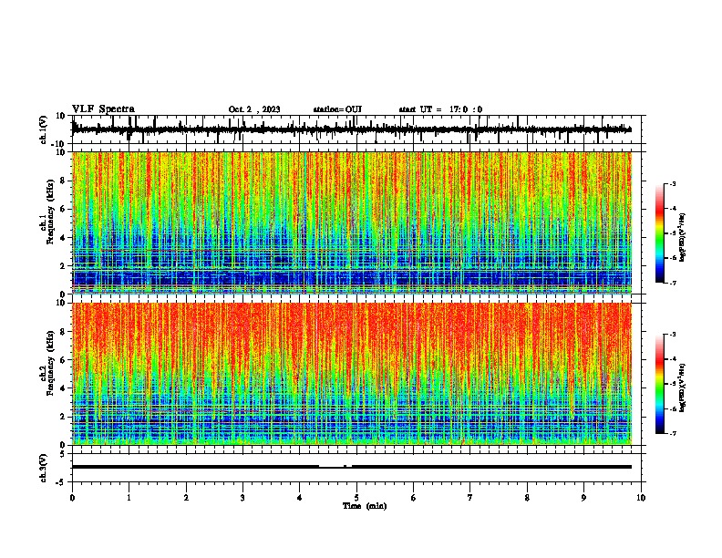This screenshot has width=722, height=558.
Task: Click the time axis tick label "1"
Action: tap(129, 498)
